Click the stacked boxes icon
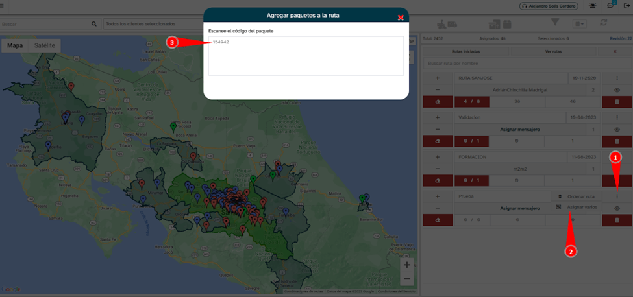Screen dimensions: 633x297 (494, 25)
